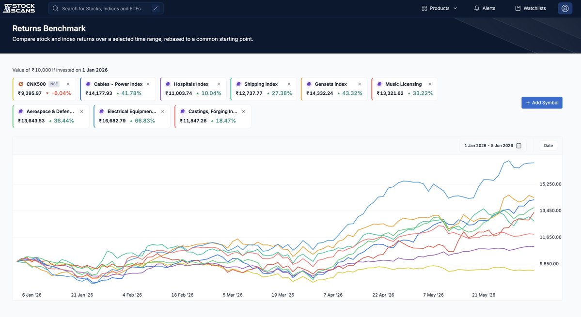Remove Cables - Power Index card

coord(148,84)
